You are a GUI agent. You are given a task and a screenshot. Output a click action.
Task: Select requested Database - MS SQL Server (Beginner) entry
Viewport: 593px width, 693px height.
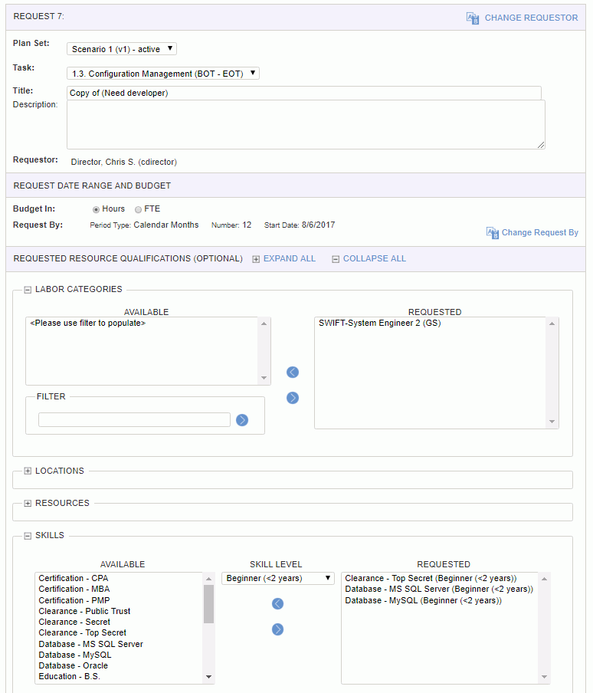[439, 590]
